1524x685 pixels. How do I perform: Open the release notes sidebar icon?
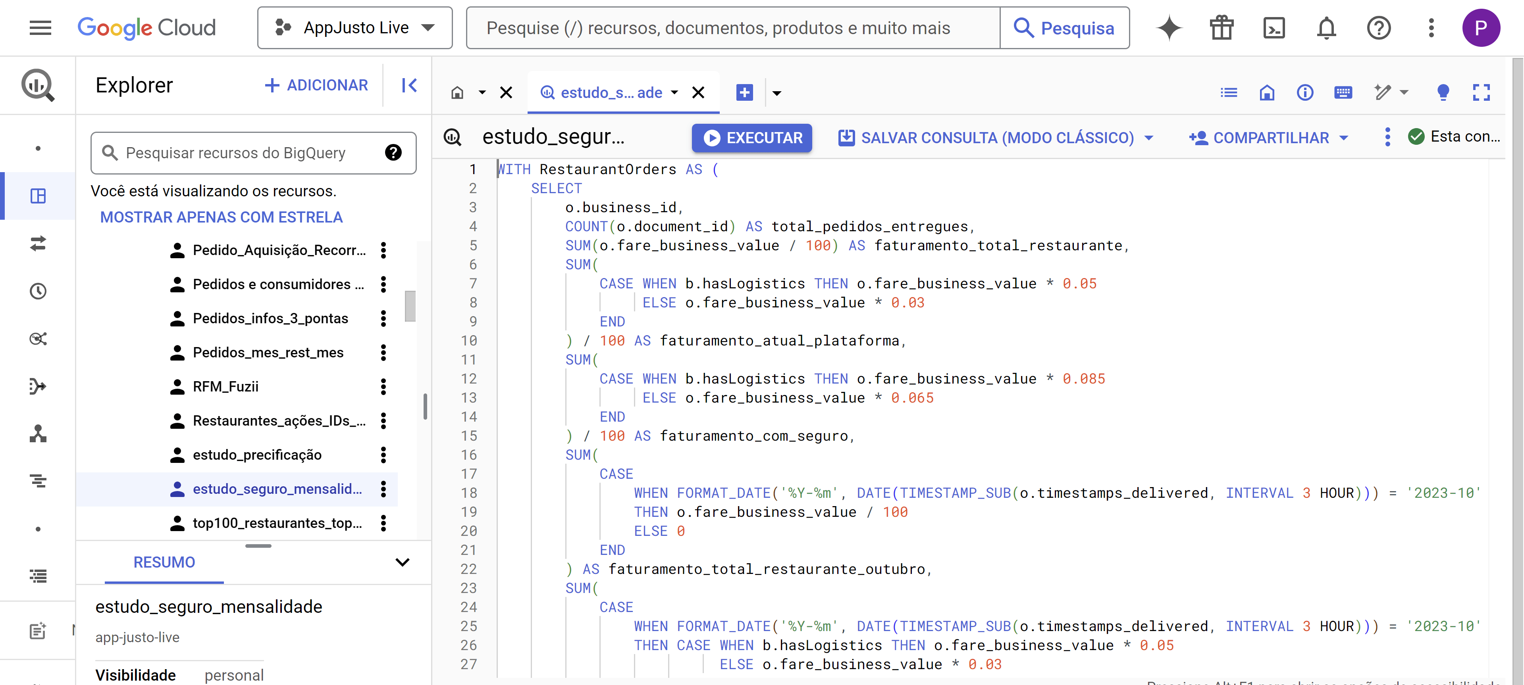(38, 631)
